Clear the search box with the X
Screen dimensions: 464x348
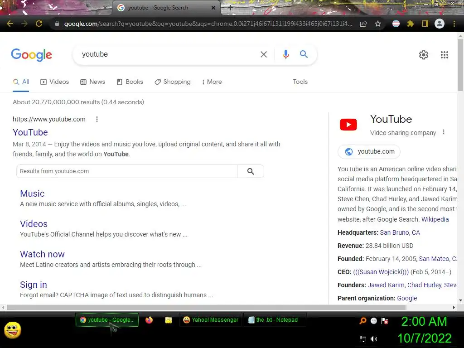coord(263,54)
